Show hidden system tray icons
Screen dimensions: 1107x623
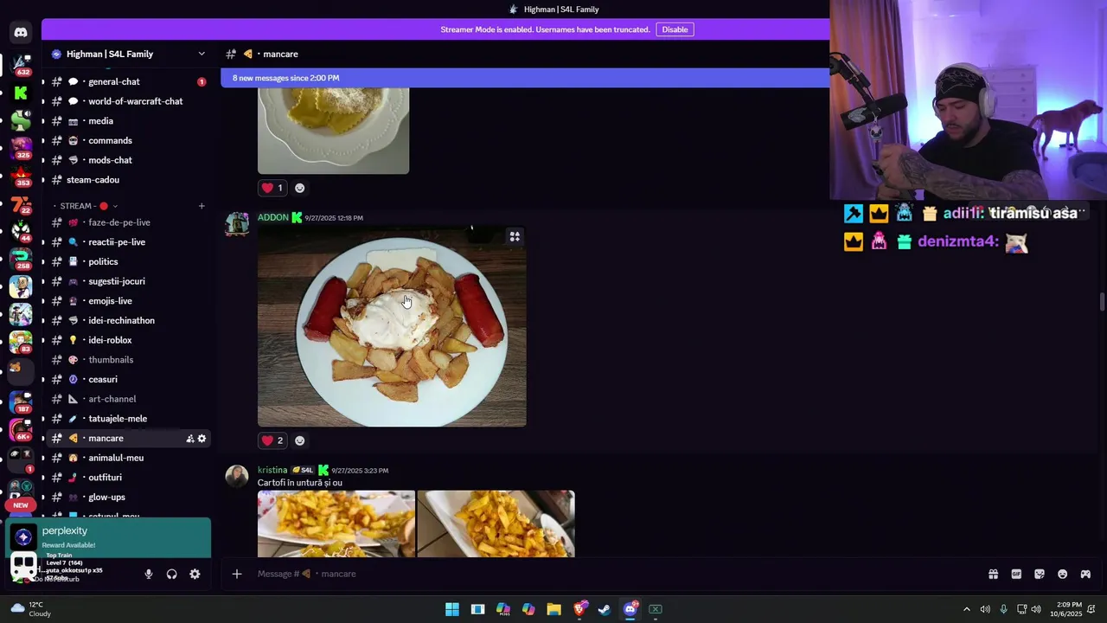[x=967, y=609]
